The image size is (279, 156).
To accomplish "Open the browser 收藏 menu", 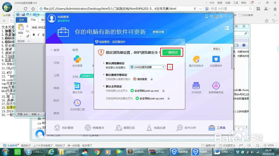I will (228, 3).
